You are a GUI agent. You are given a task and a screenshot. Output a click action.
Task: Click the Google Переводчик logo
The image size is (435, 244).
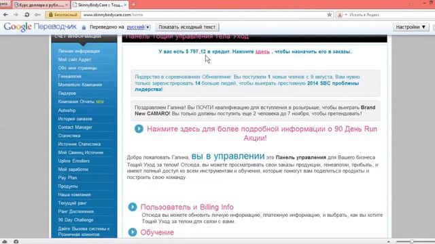(40, 27)
